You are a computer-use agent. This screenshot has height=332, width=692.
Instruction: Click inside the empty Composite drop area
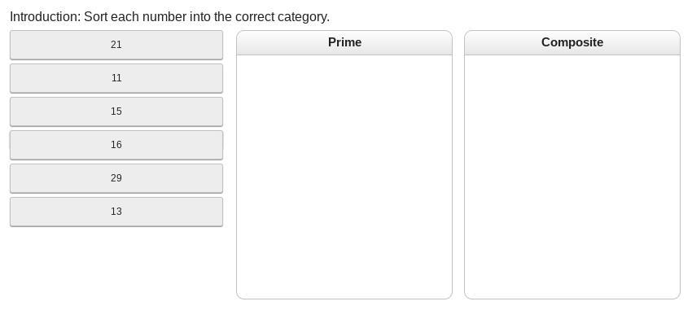pos(572,177)
